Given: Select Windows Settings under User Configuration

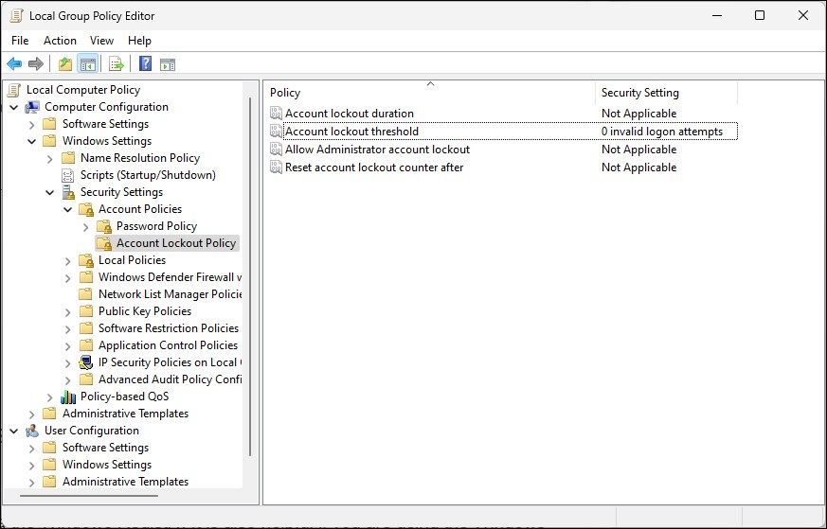Looking at the screenshot, I should [107, 465].
